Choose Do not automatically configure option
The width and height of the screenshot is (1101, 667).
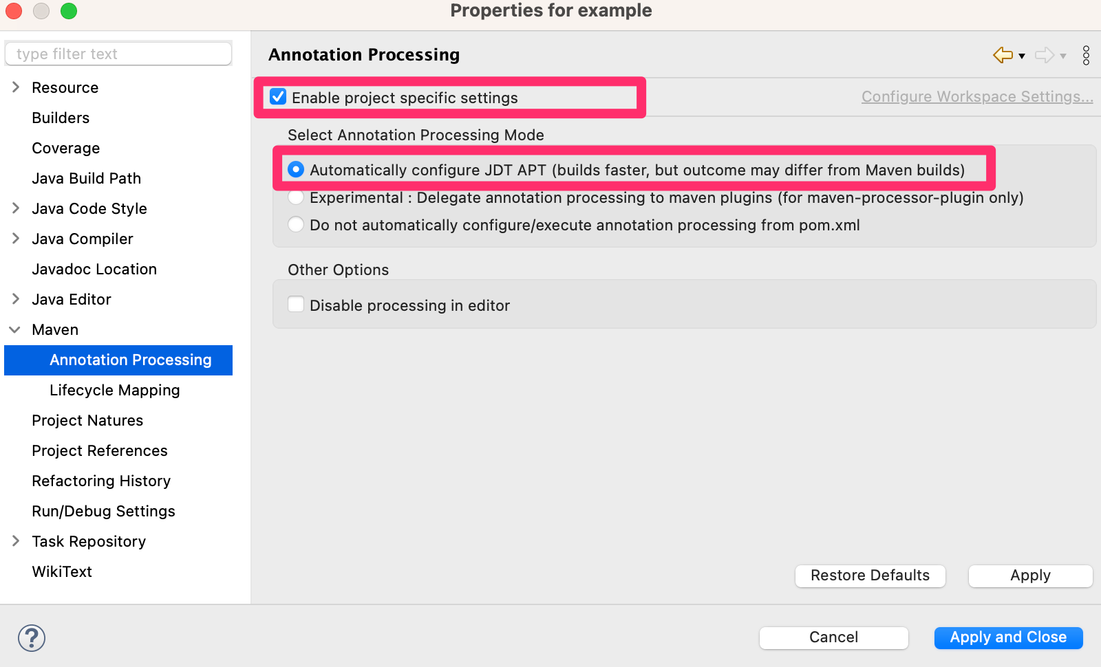pyautogui.click(x=296, y=225)
